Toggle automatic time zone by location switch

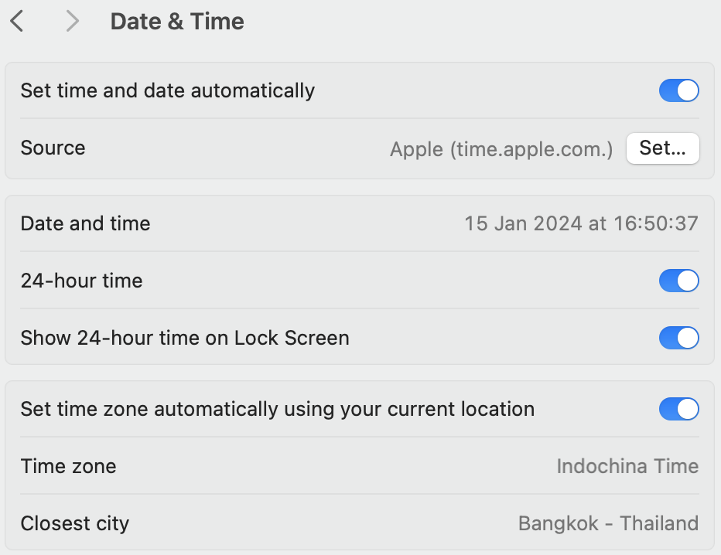tap(678, 409)
